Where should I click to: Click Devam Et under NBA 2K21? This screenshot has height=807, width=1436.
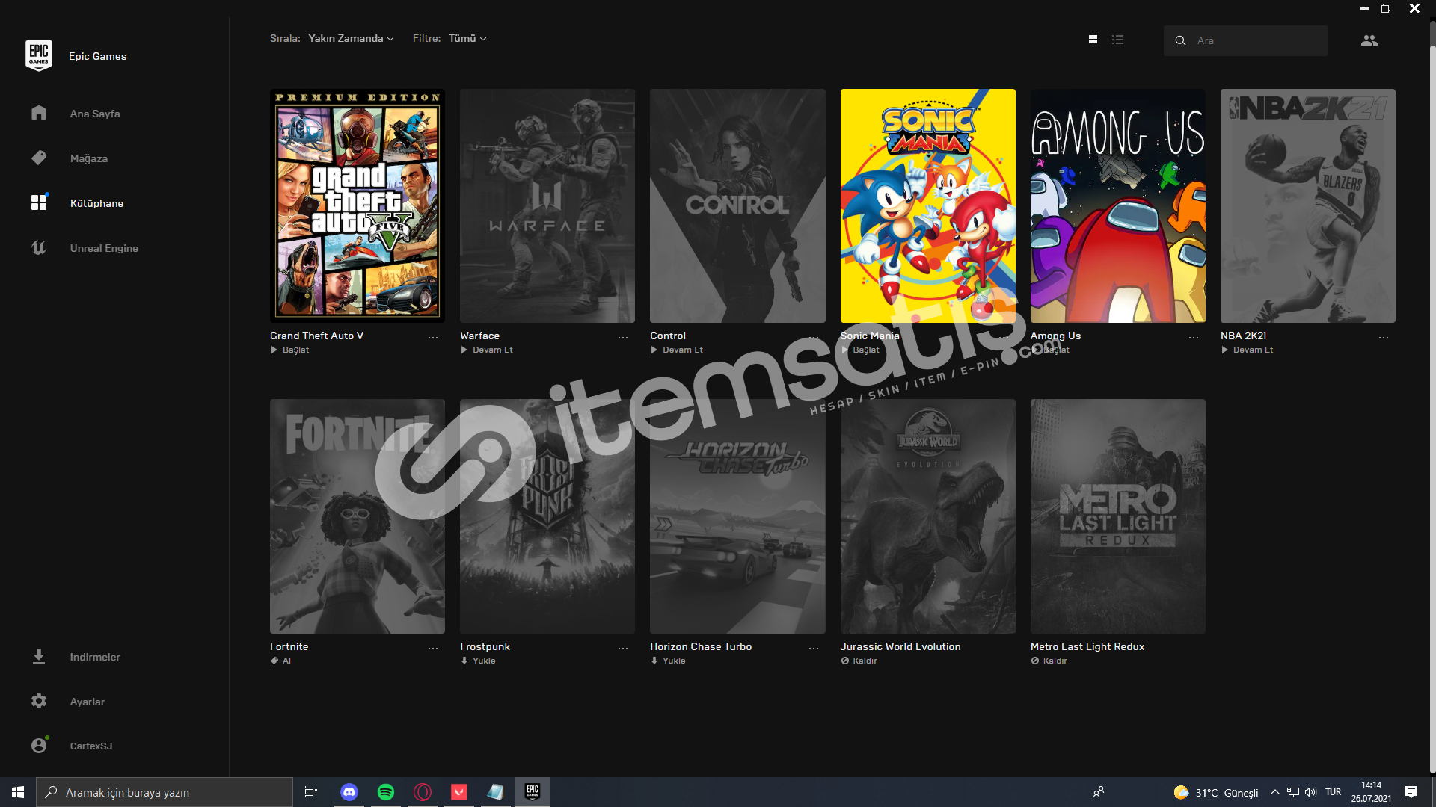[1248, 350]
